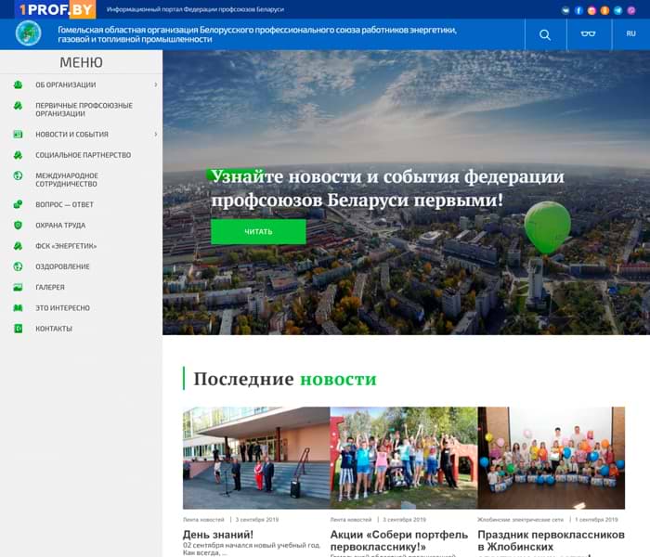The height and width of the screenshot is (557, 650).
Task: Open the children with raised hands thumbnail
Action: [404, 458]
